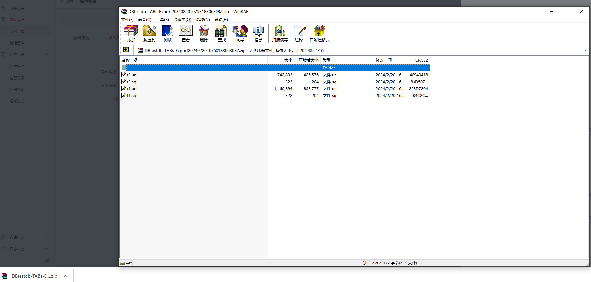591x282 pixels.
Task: Select the t2.sql file entry
Action: [x=132, y=82]
